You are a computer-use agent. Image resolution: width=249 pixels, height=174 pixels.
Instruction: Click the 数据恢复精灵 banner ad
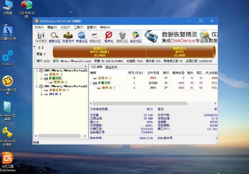coord(181,37)
